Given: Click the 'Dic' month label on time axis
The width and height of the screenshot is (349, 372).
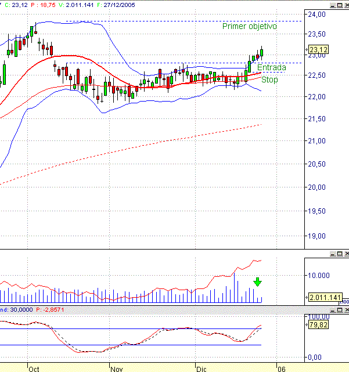Looking at the screenshot, I should [x=202, y=369].
